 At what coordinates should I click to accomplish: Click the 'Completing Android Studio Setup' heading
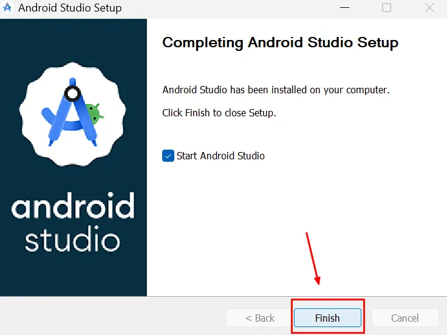click(x=280, y=43)
